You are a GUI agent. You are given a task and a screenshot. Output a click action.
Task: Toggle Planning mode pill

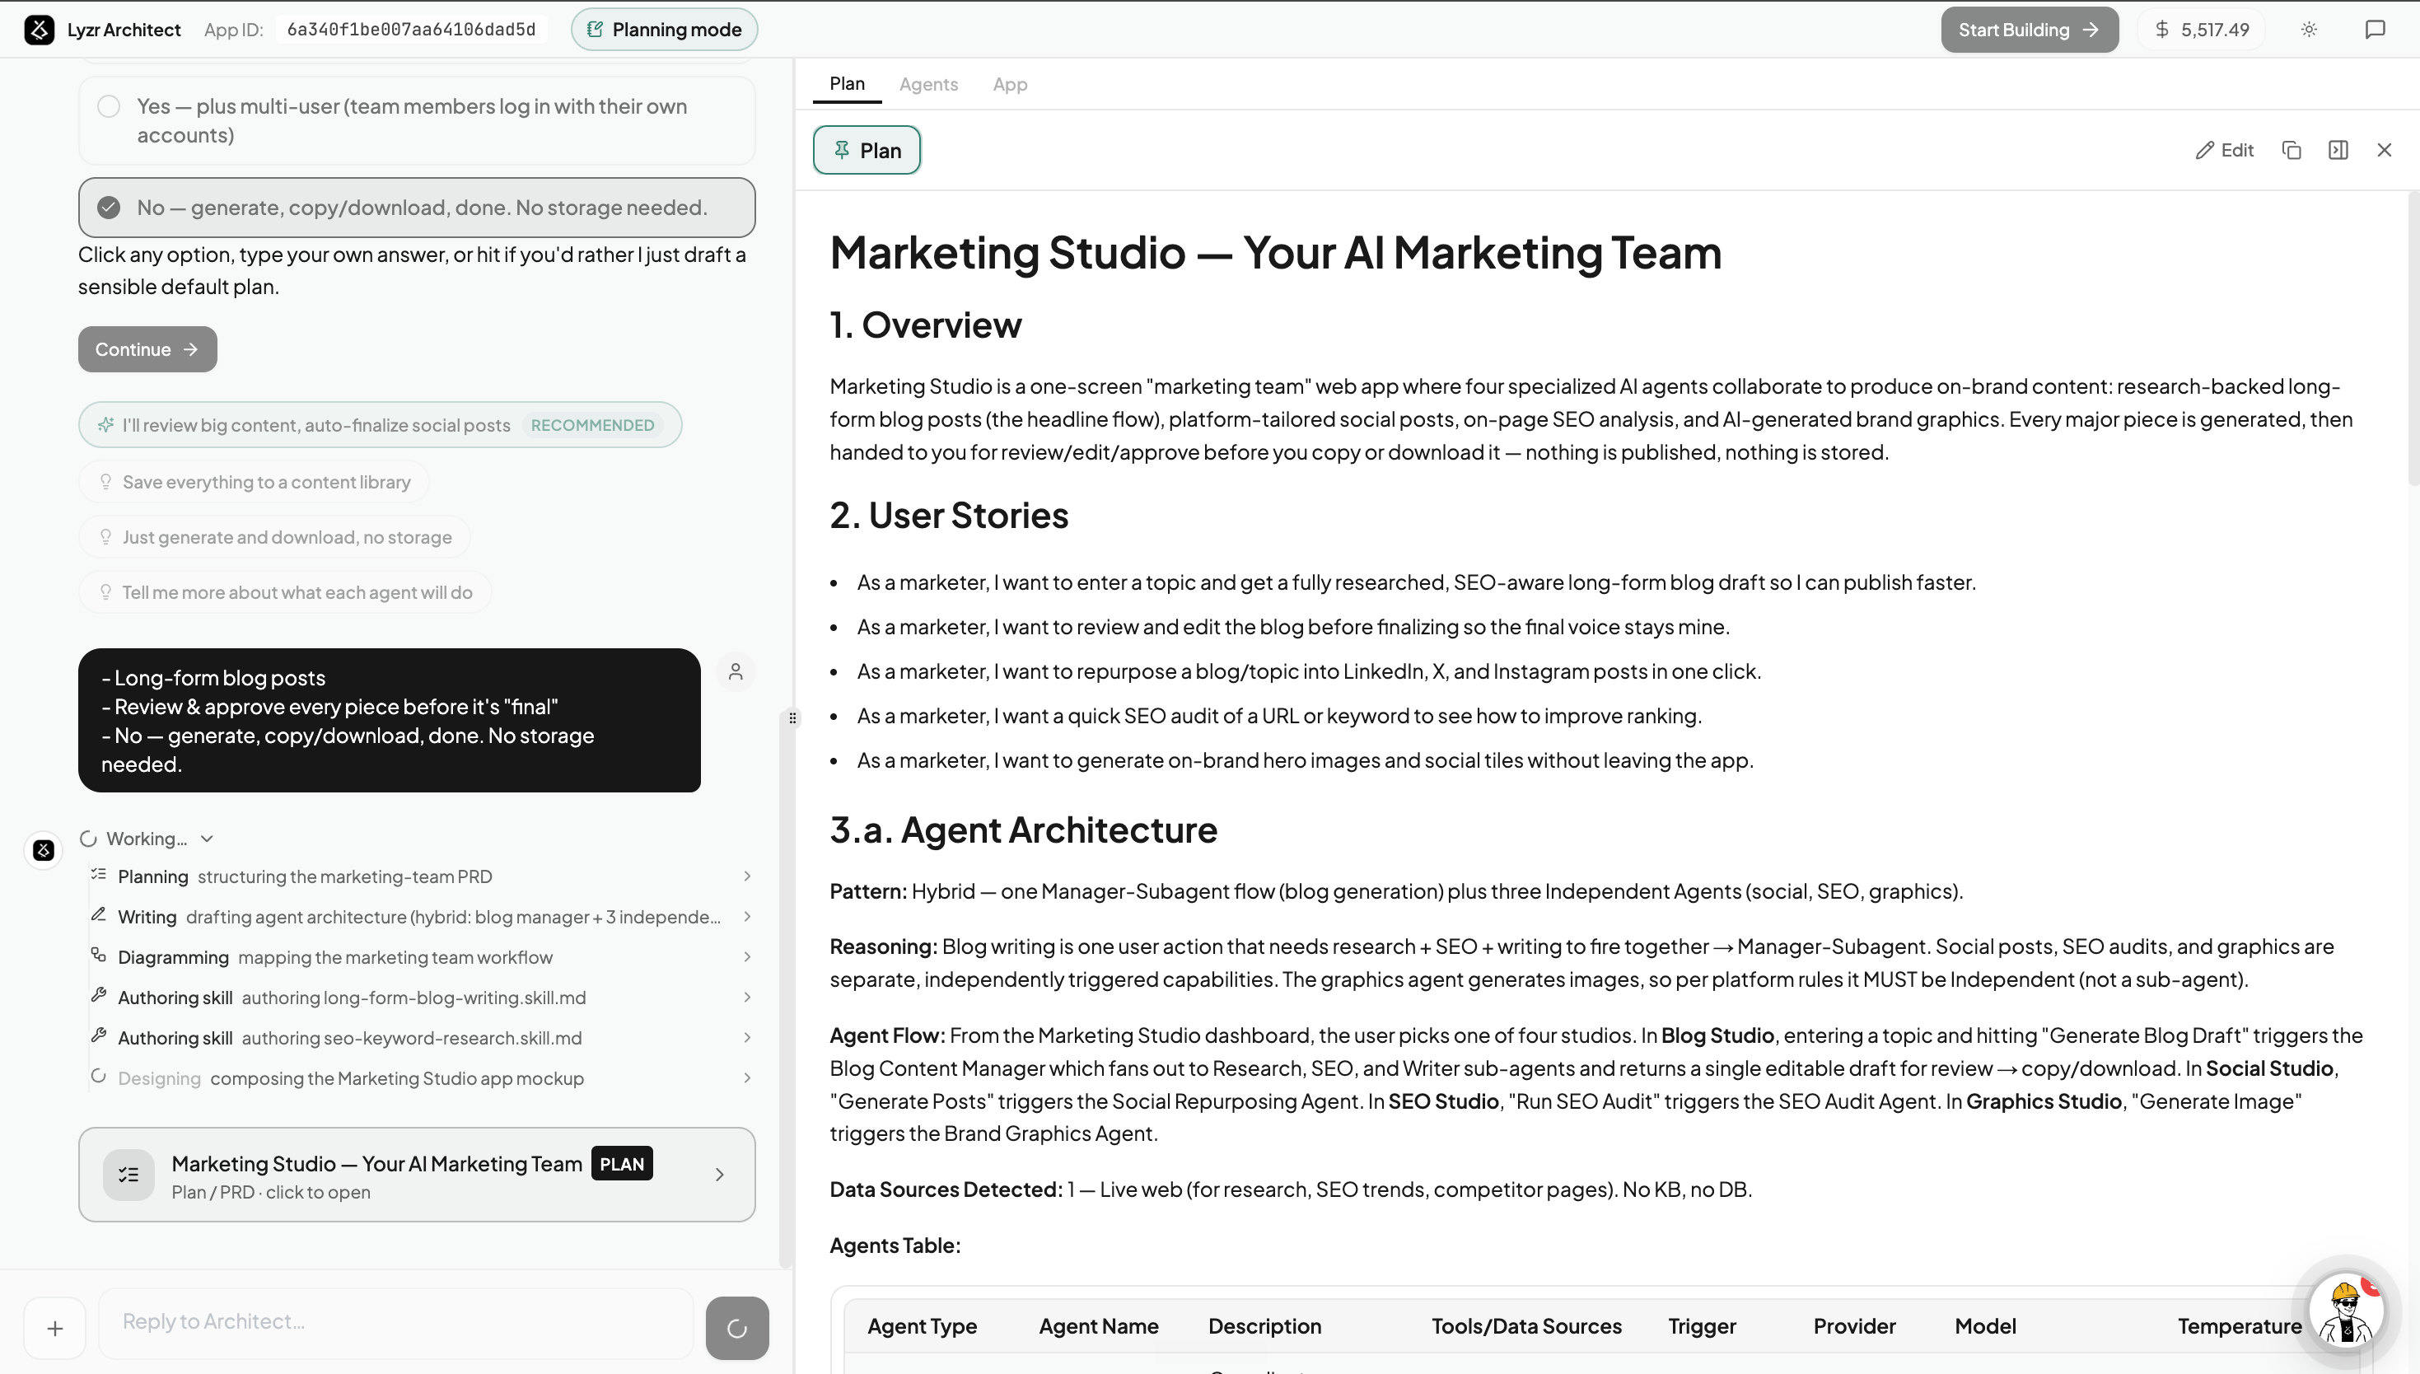click(x=664, y=30)
